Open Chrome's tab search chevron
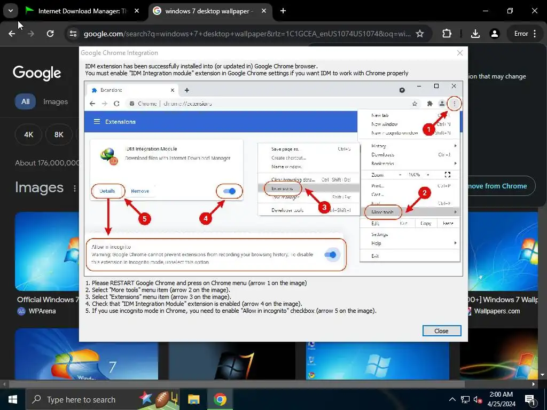The height and width of the screenshot is (410, 547). click(11, 11)
